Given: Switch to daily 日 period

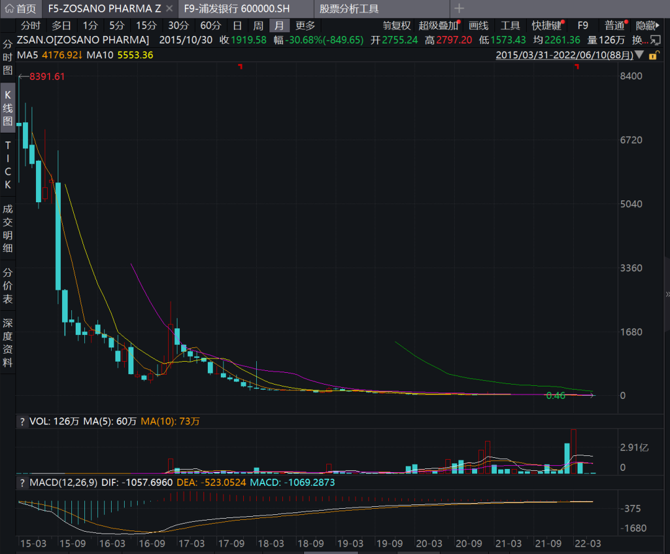Looking at the screenshot, I should coord(237,25).
